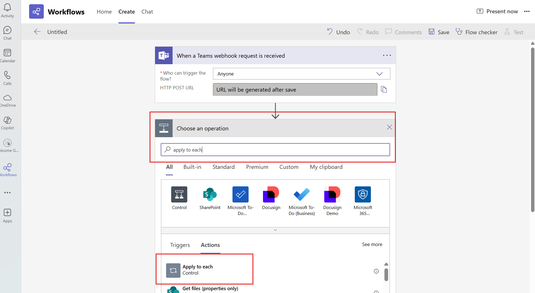535x293 pixels.
Task: Select the SharePoint connector
Action: click(x=210, y=198)
